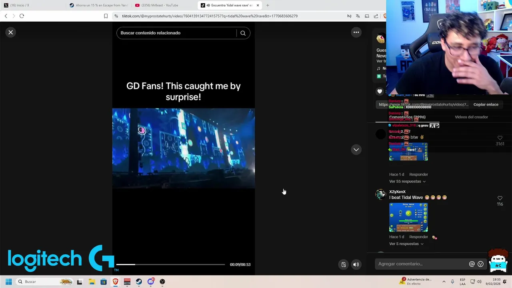512x288 pixels.
Task: Open Discord from the taskbar
Action: point(151,282)
